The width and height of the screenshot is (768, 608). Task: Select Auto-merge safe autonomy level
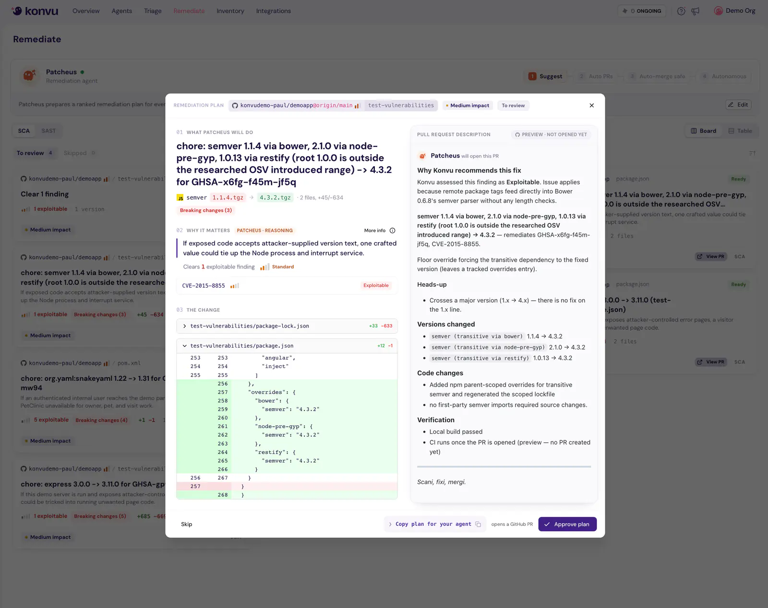(x=657, y=76)
